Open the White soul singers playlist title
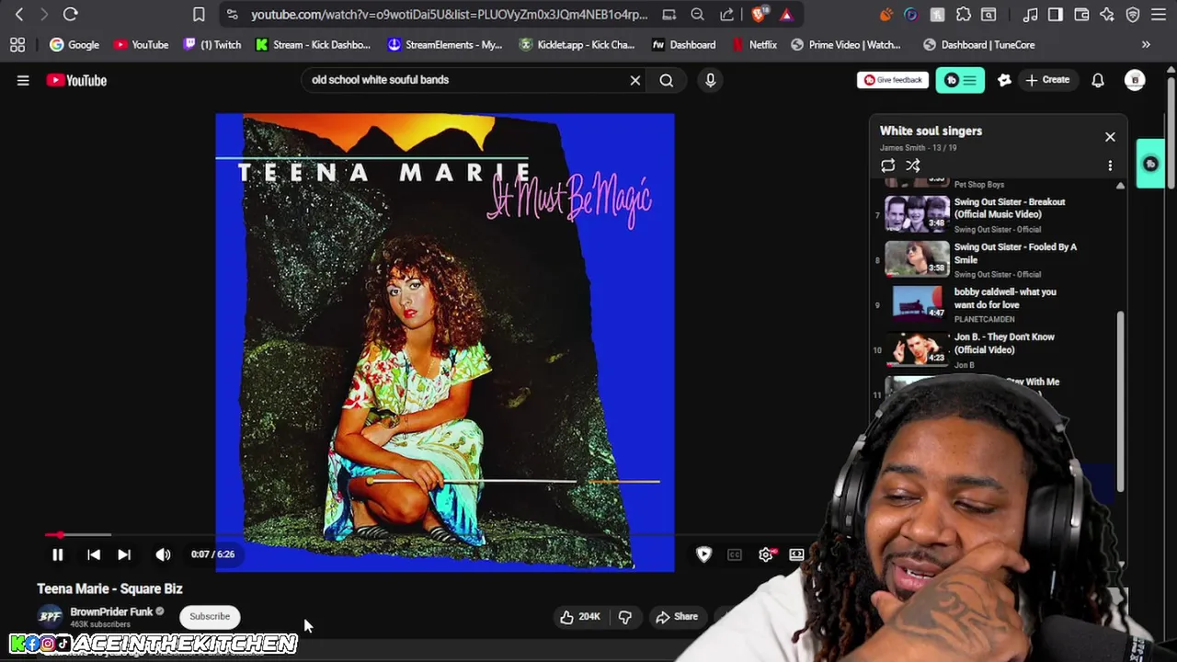Image resolution: width=1177 pixels, height=662 pixels. (x=931, y=131)
